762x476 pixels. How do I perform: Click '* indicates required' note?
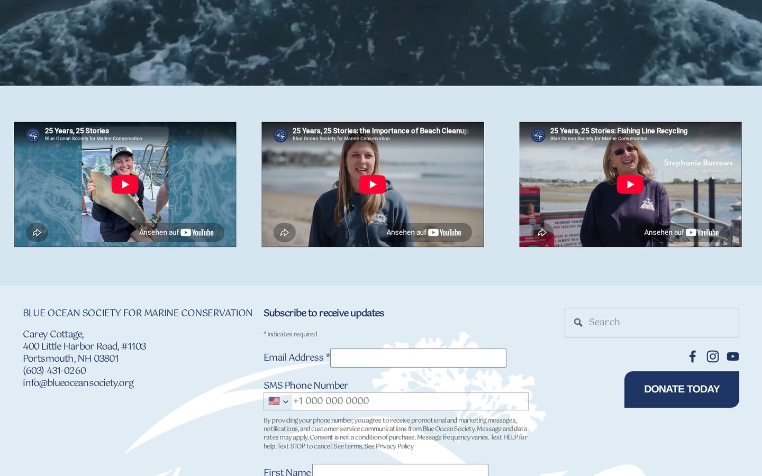click(x=291, y=334)
